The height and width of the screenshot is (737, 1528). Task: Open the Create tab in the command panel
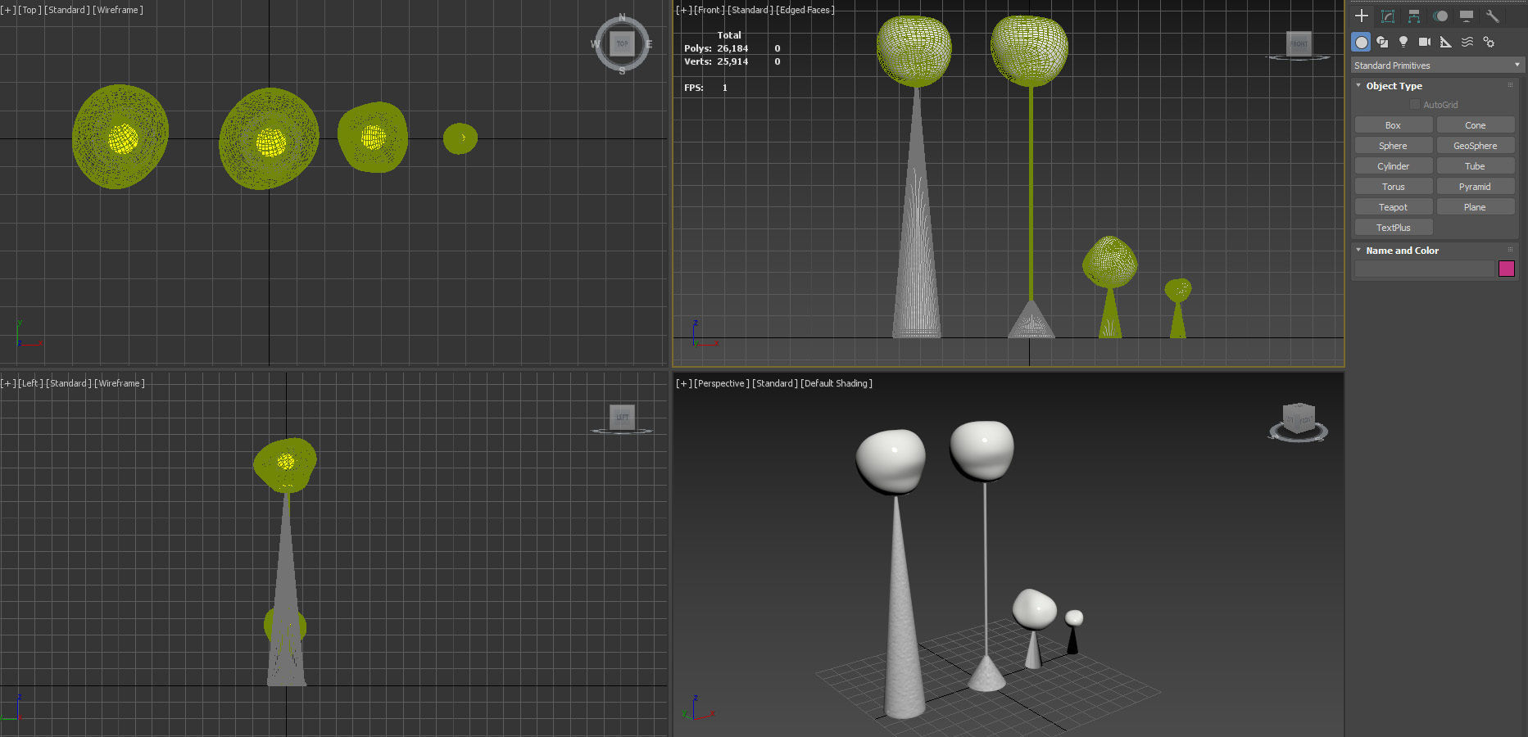click(x=1362, y=16)
